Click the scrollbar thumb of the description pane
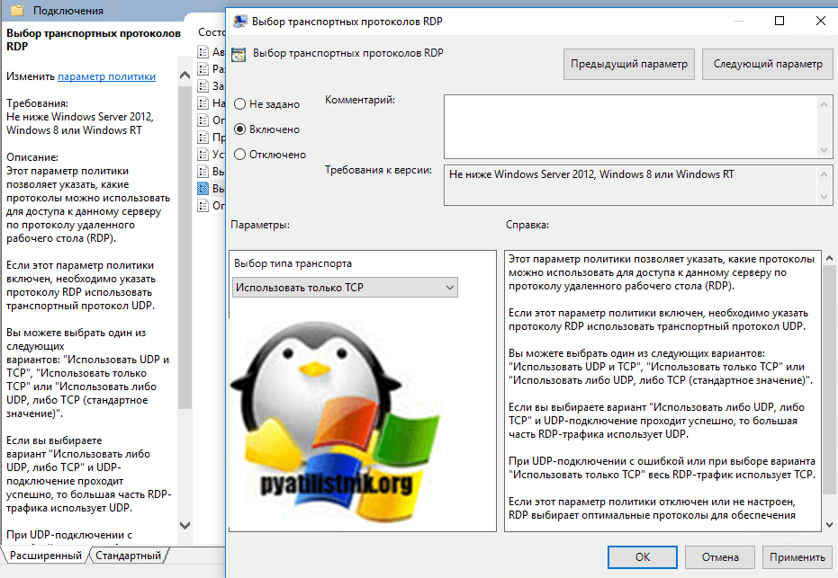This screenshot has width=838, height=578. pyautogui.click(x=185, y=246)
